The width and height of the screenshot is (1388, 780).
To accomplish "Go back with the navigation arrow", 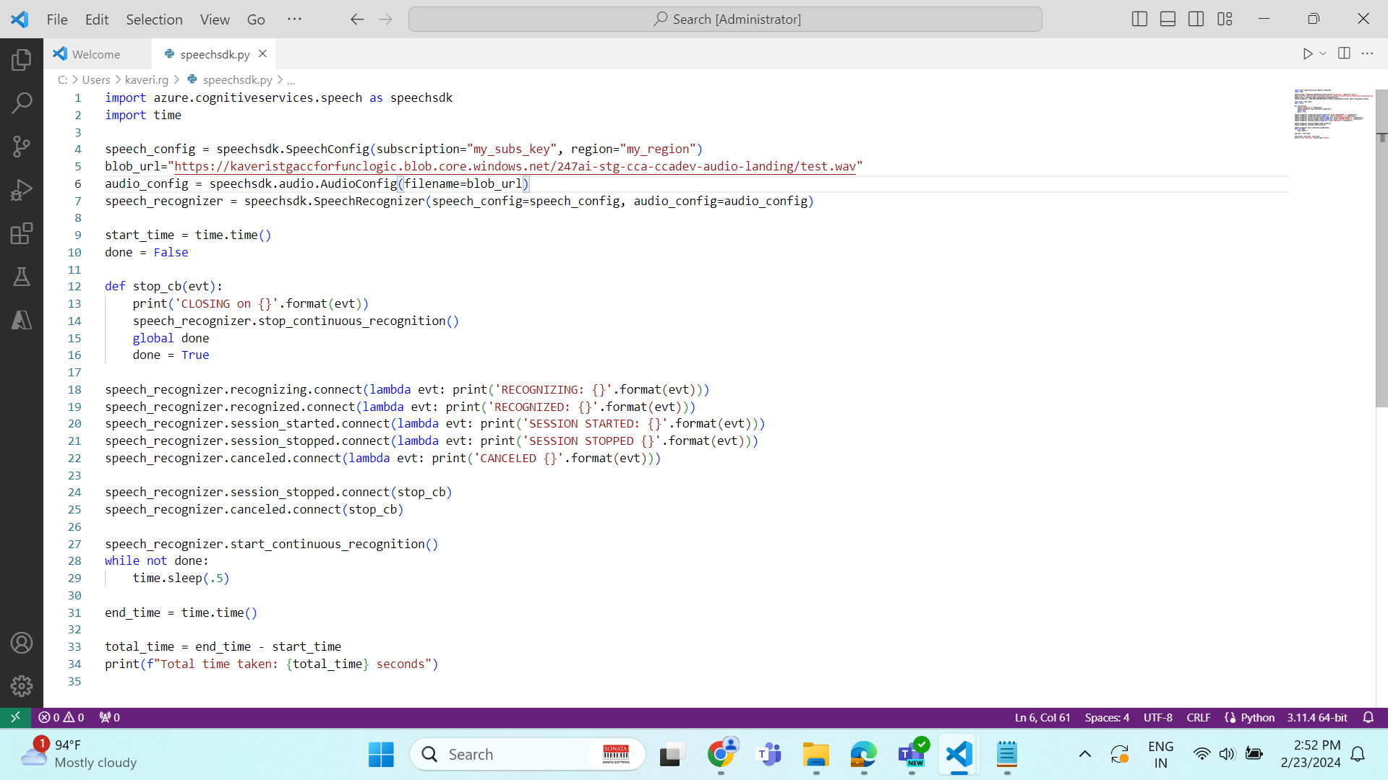I will [x=357, y=19].
